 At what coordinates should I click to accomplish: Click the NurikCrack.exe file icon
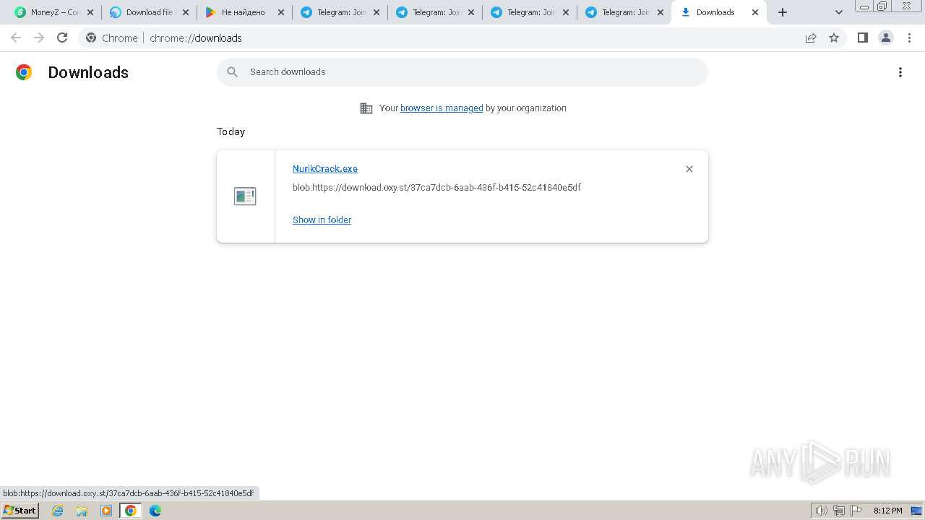(245, 196)
